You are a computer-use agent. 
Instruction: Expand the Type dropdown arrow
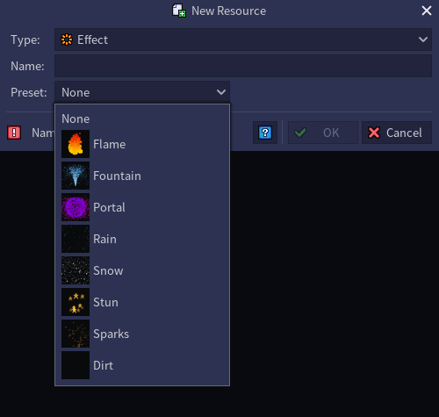pos(423,40)
